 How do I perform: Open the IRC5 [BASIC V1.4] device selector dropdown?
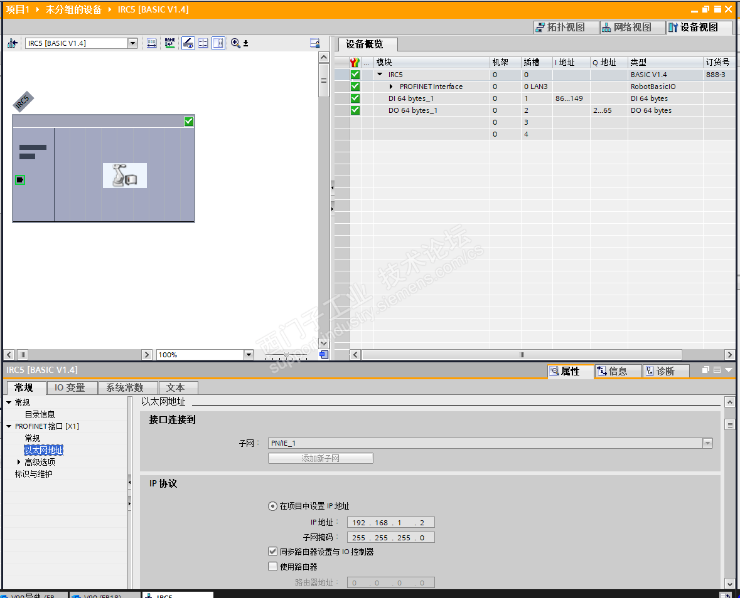pos(132,43)
